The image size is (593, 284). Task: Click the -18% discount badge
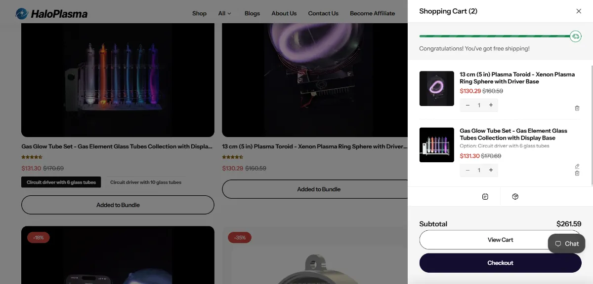coord(39,238)
